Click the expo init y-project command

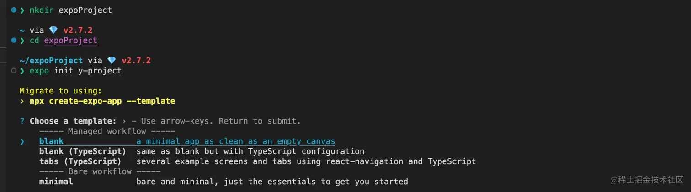(75, 71)
